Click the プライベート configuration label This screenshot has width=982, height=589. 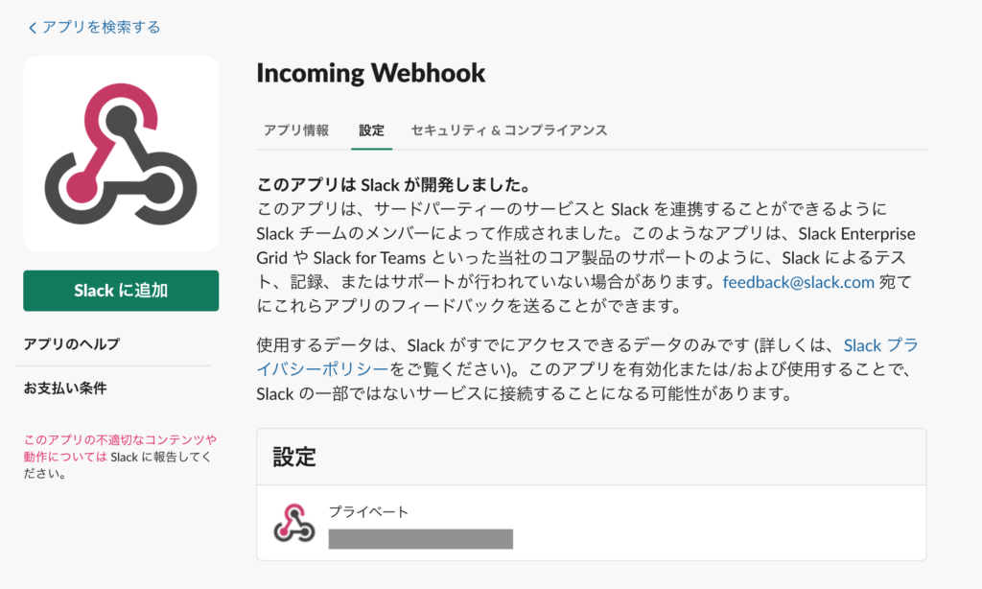pos(369,512)
